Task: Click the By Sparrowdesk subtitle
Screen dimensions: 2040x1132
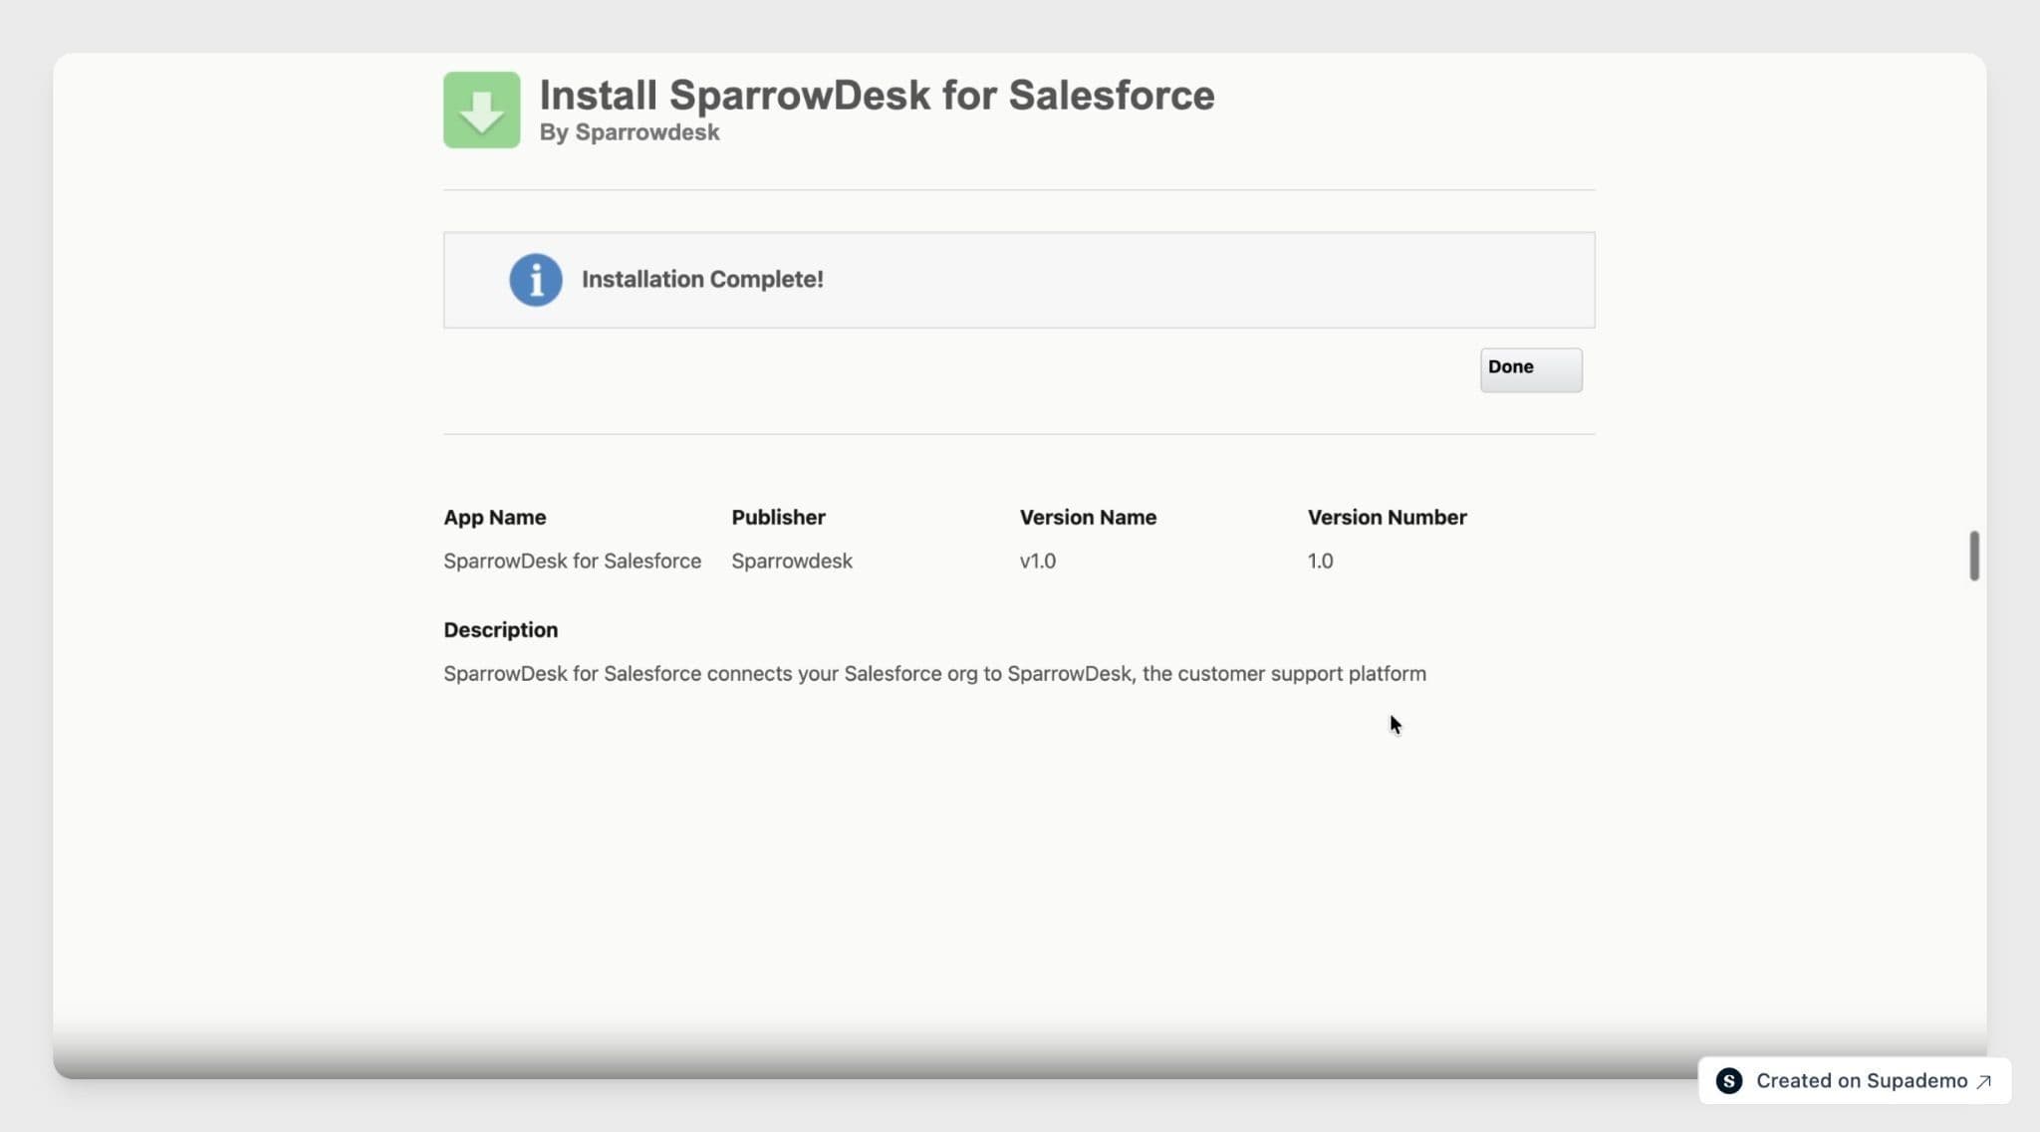Action: (630, 132)
